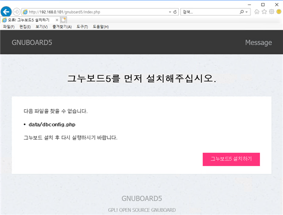
Task: Open the 도움말(H) menu
Action: pos(101,27)
